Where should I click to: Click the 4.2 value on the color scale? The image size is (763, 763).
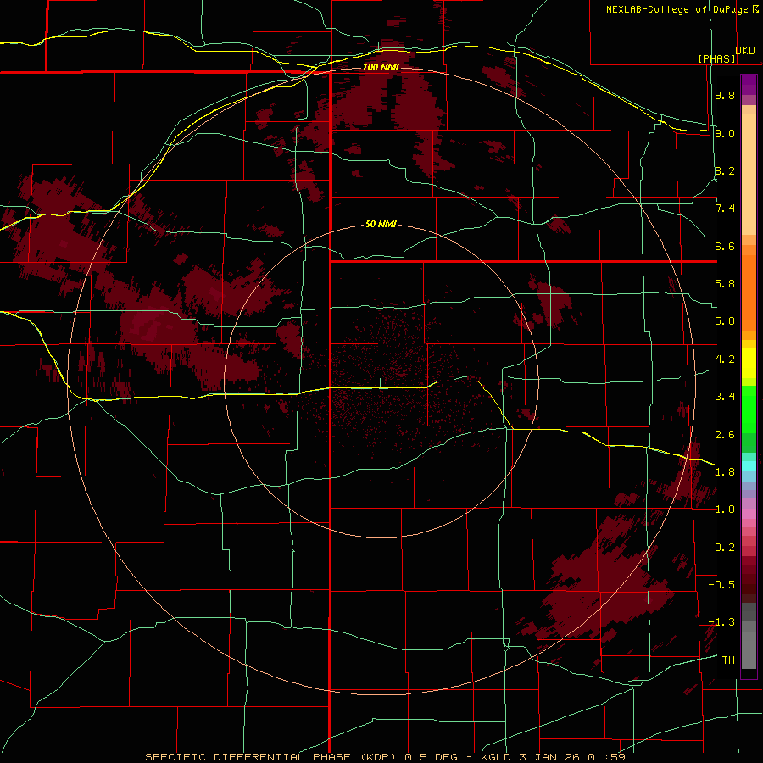[x=725, y=359]
